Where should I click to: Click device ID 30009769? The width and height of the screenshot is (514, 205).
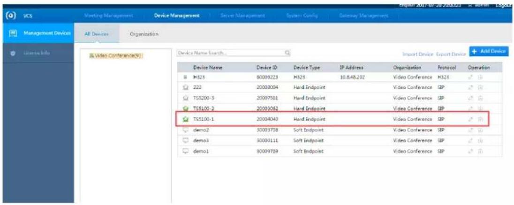coord(267,151)
